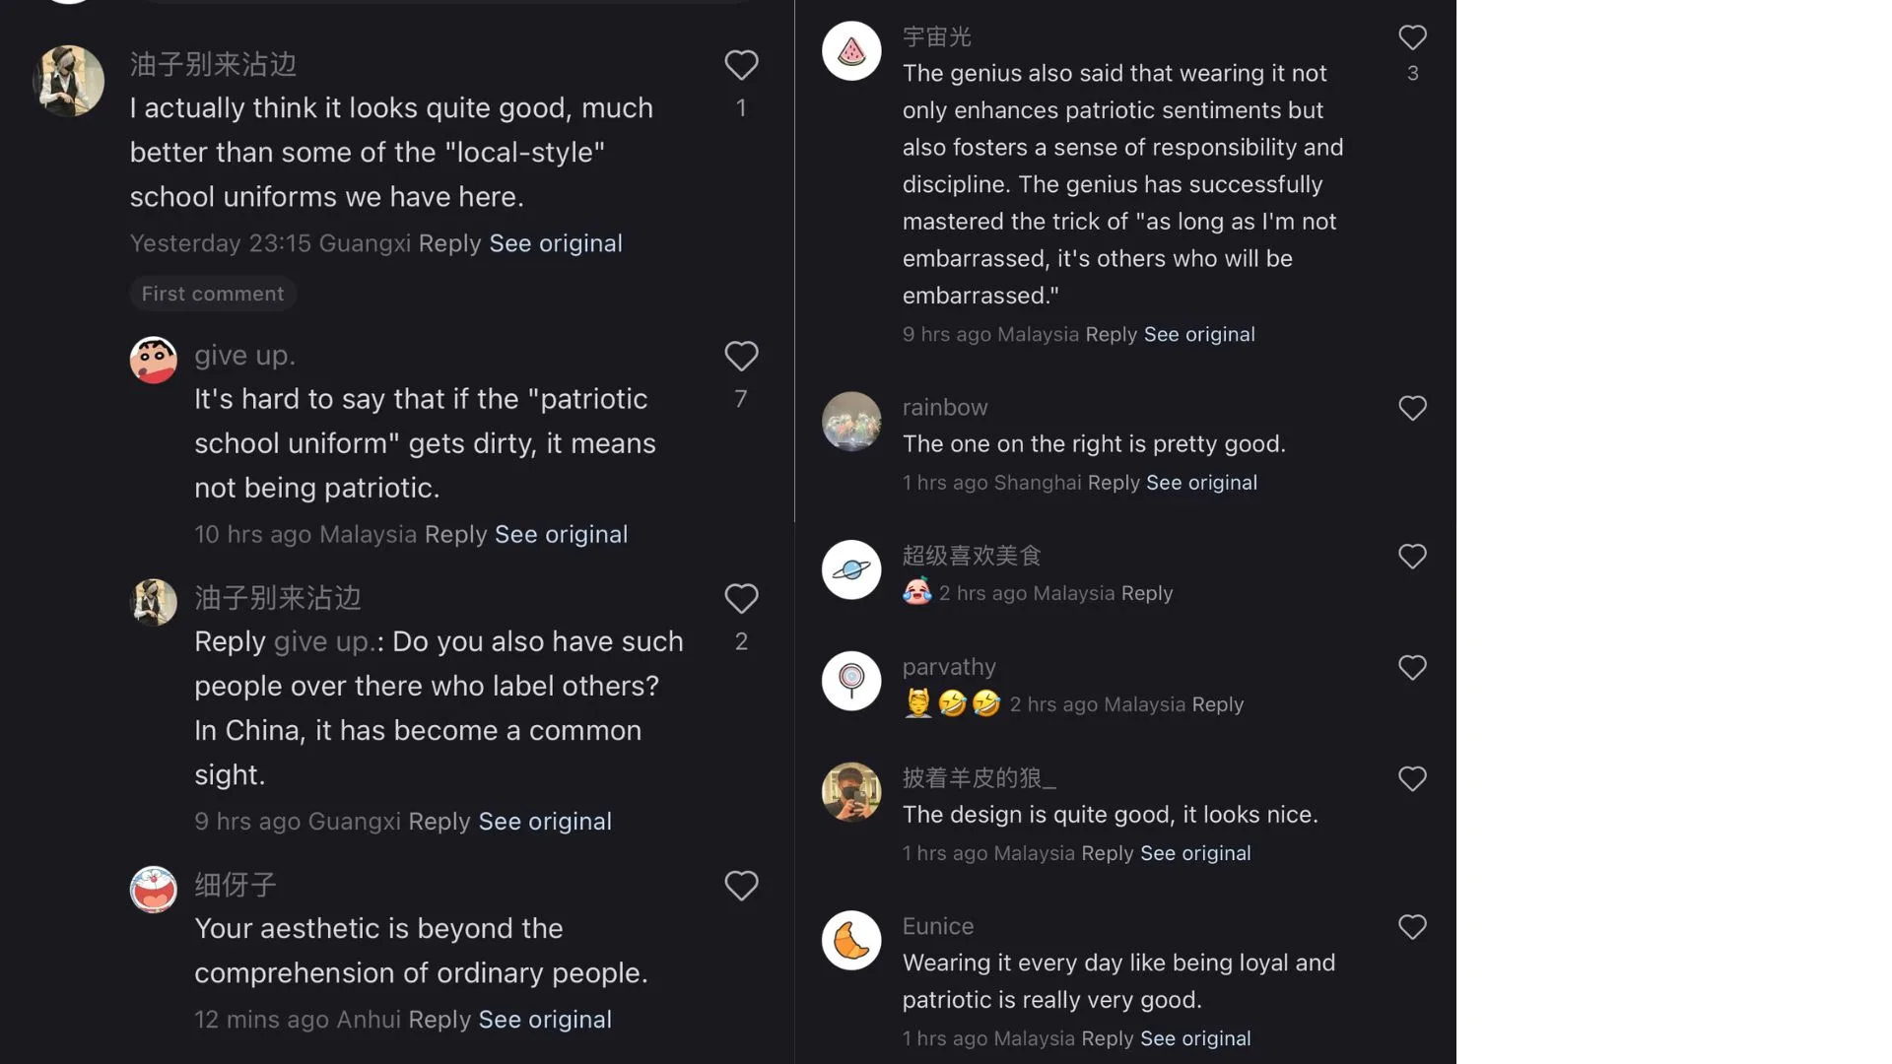See original of rainbow's Shanghai comment
The width and height of the screenshot is (1892, 1064).
1201,483
